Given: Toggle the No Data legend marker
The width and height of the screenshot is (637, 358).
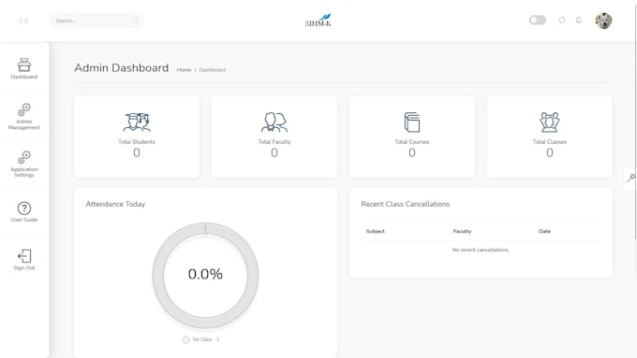Looking at the screenshot, I should click(x=185, y=339).
